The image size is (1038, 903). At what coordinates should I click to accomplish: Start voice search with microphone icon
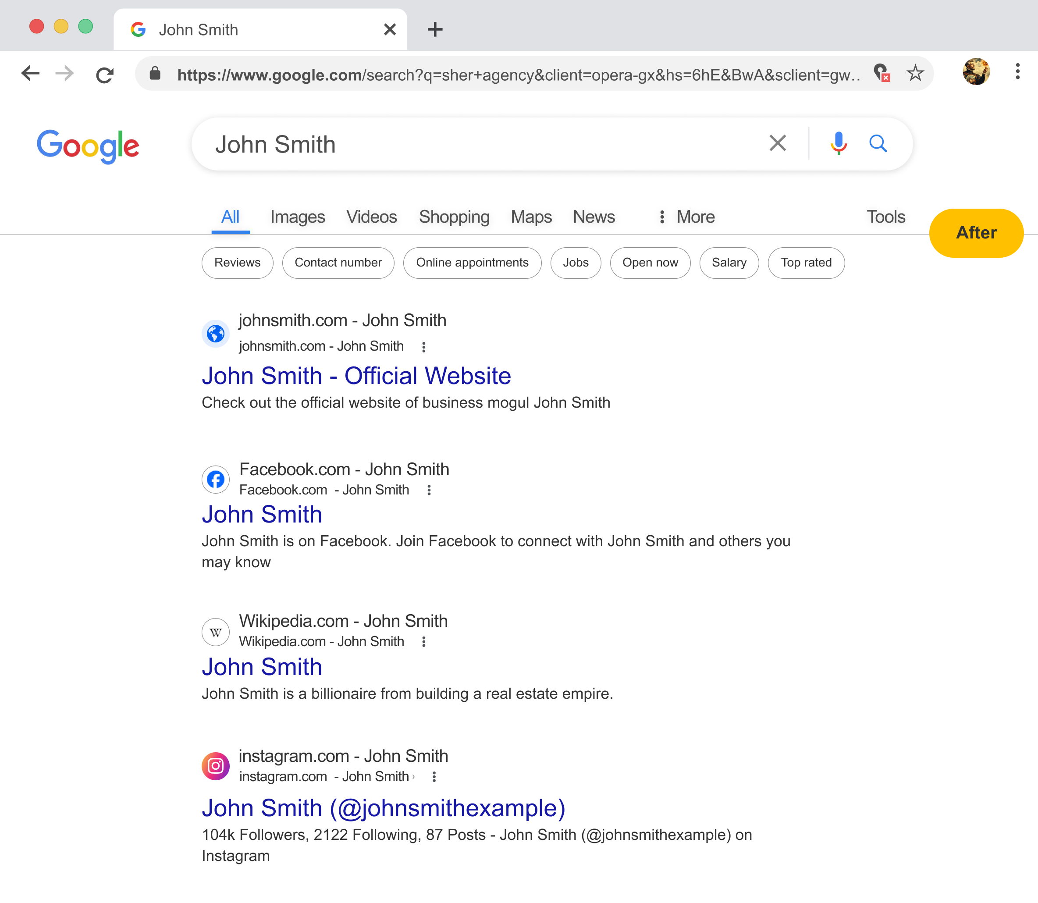tap(839, 144)
